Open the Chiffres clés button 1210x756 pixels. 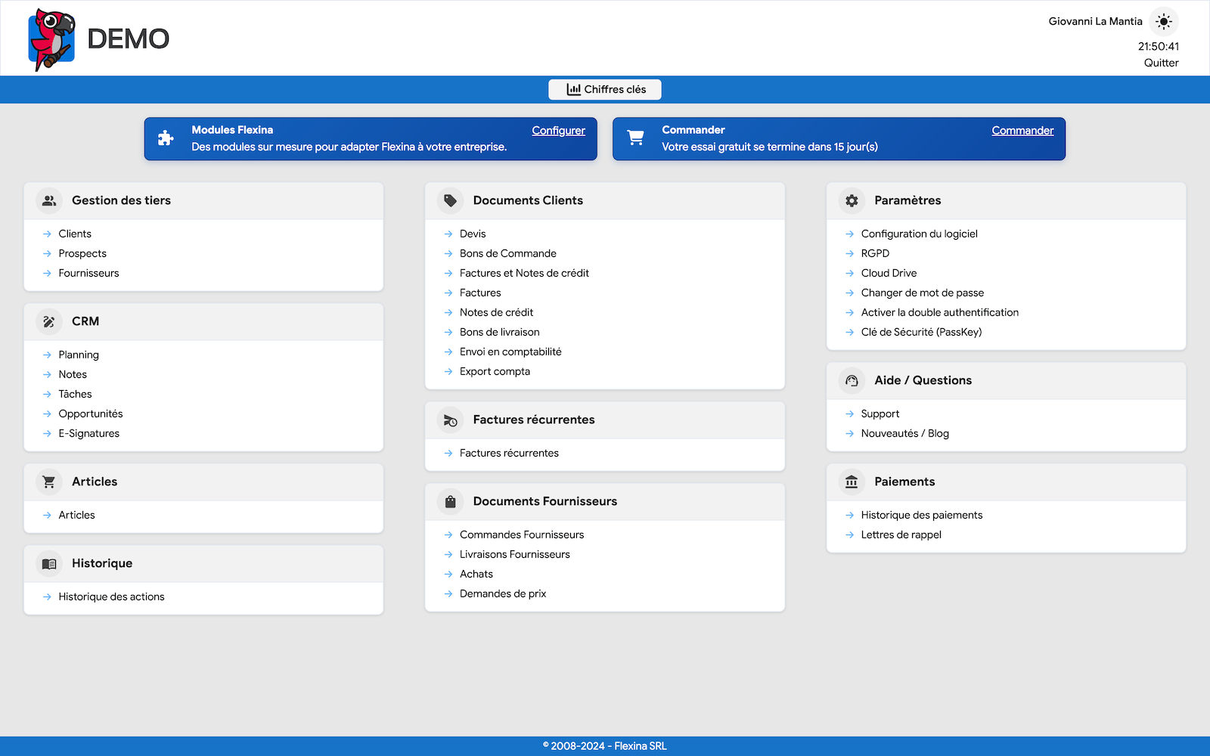point(605,89)
